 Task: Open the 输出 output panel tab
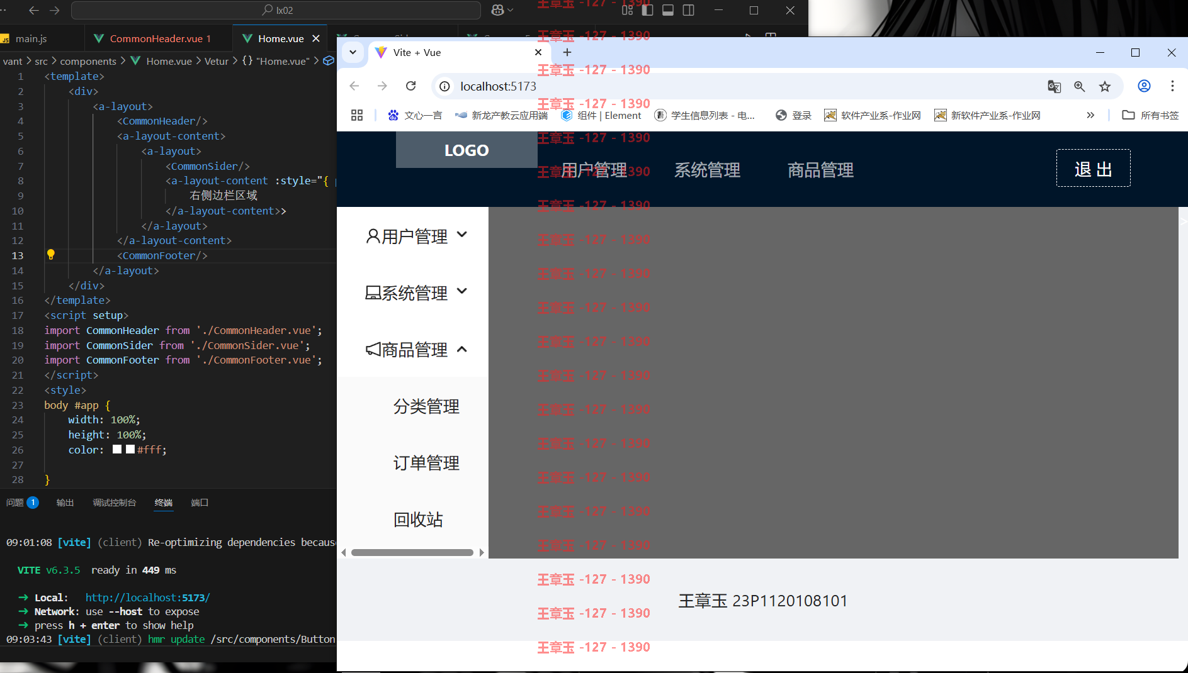point(65,503)
